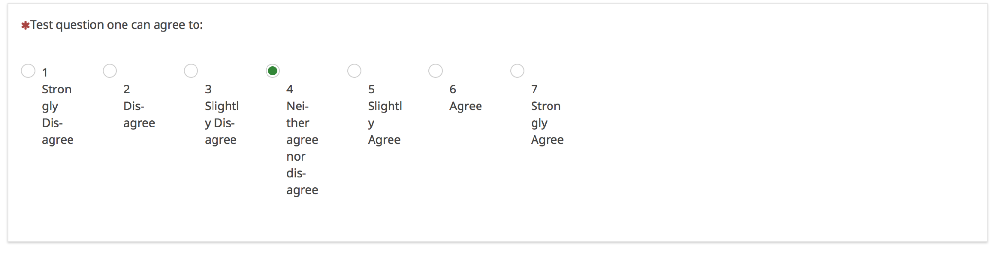Pick the radio button for 3 Slightly Disagree

tap(191, 71)
